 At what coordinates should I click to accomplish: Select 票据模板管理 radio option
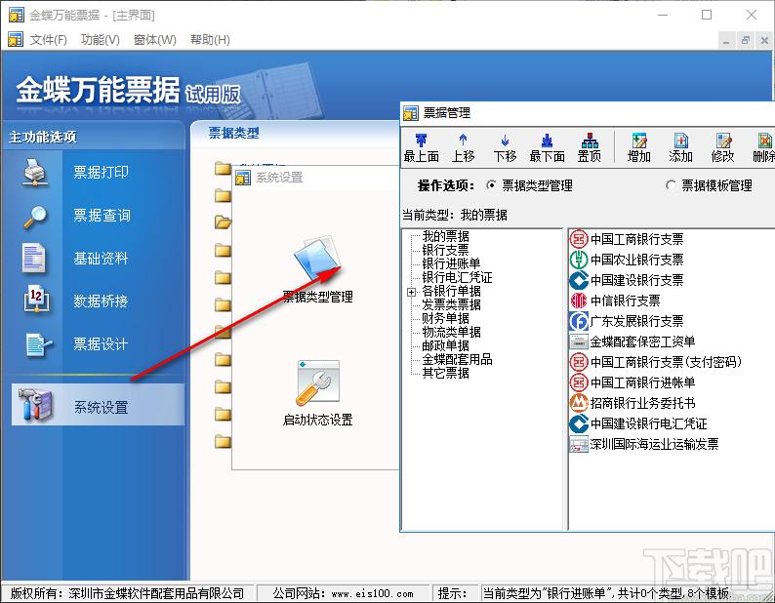coord(709,185)
